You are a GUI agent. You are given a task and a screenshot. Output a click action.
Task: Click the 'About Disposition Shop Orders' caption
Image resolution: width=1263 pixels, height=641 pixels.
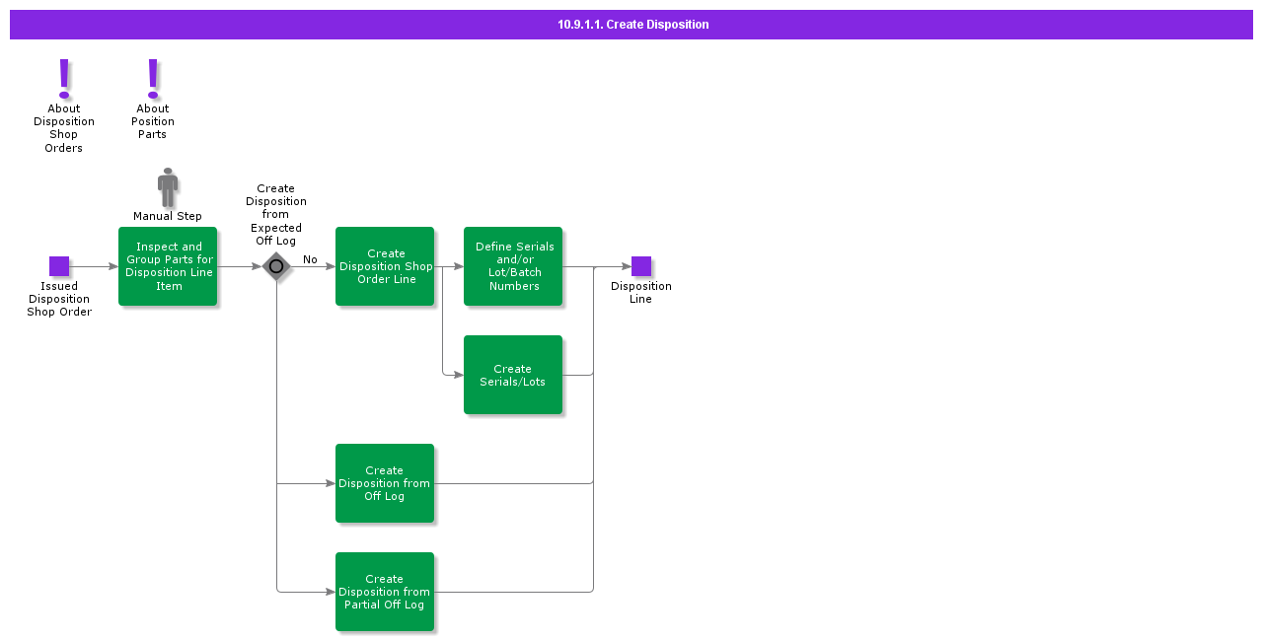coord(64,128)
